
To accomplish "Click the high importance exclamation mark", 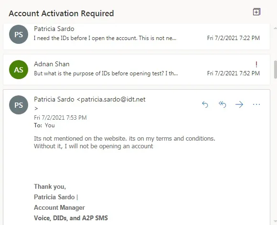I will 256,64.
